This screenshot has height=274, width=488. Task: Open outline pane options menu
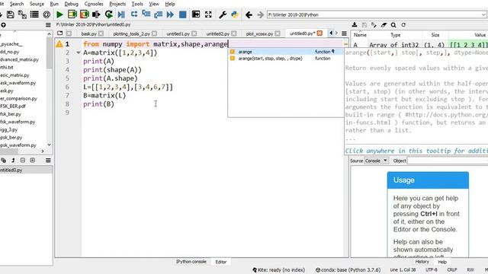(48, 161)
